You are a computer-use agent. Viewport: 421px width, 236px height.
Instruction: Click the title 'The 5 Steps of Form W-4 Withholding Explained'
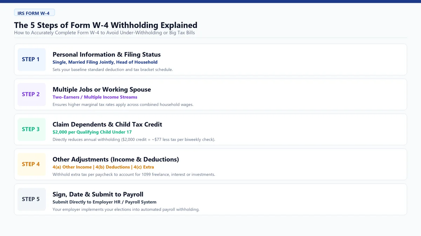(106, 25)
